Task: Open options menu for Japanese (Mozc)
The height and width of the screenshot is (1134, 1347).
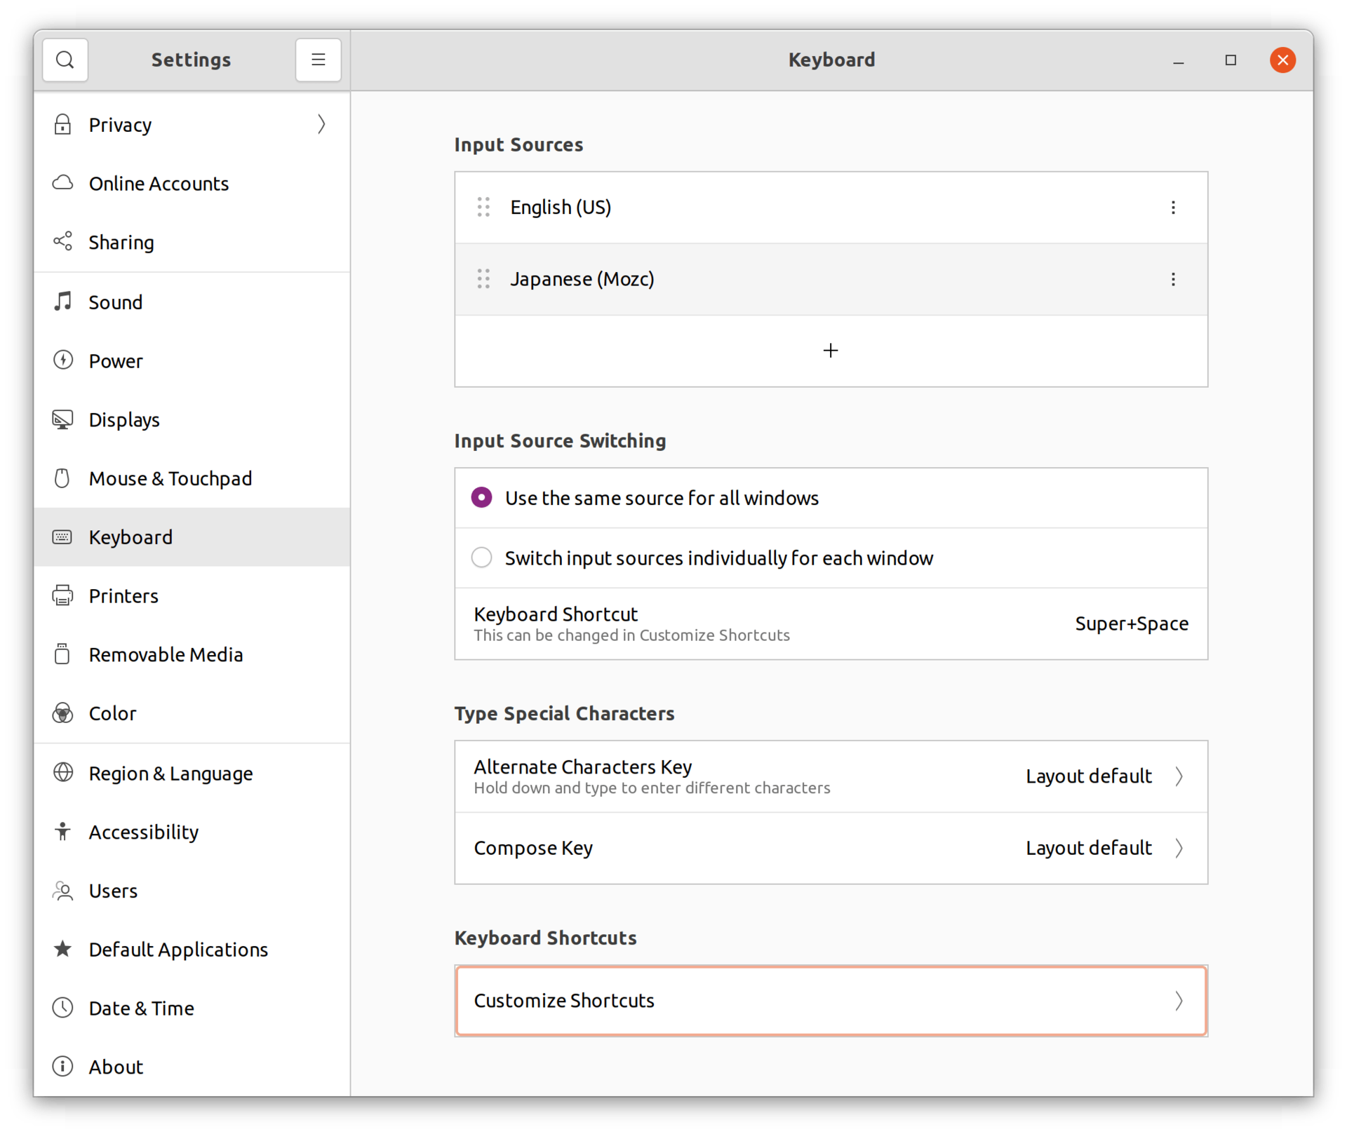Action: pyautogui.click(x=1172, y=279)
